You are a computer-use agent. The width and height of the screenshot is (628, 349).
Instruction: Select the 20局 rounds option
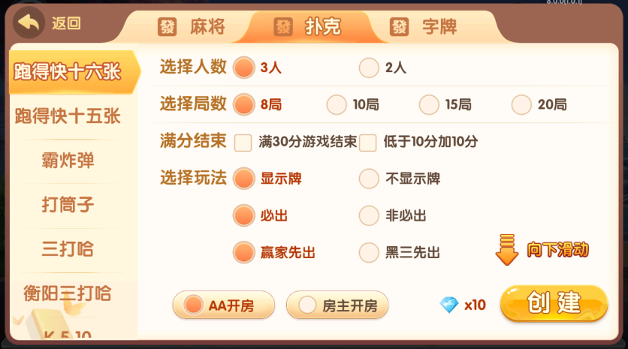[x=521, y=104]
